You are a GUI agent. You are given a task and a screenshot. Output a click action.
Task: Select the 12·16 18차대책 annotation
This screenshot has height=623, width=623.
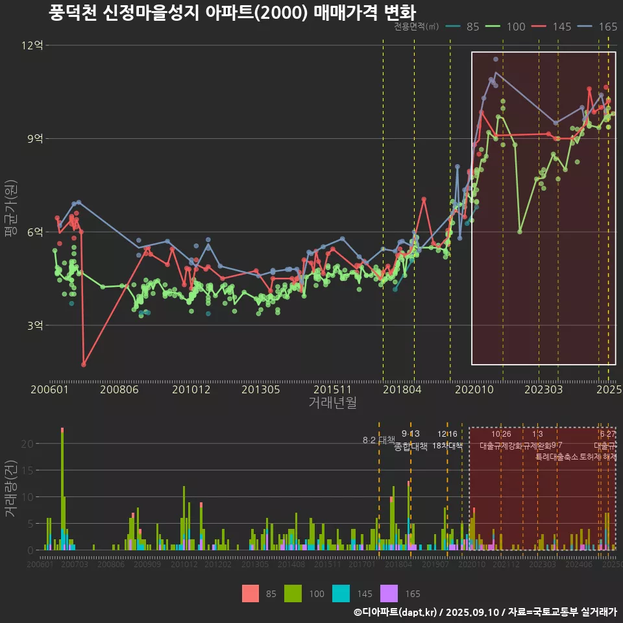(x=447, y=440)
